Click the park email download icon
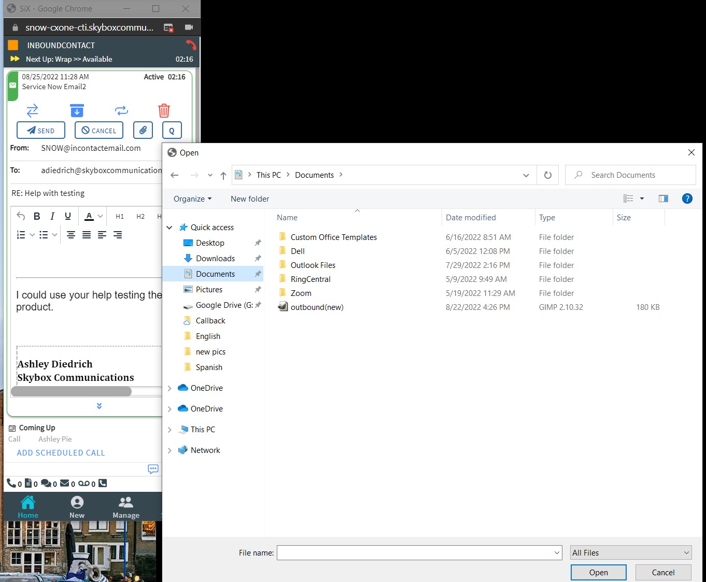 click(77, 110)
